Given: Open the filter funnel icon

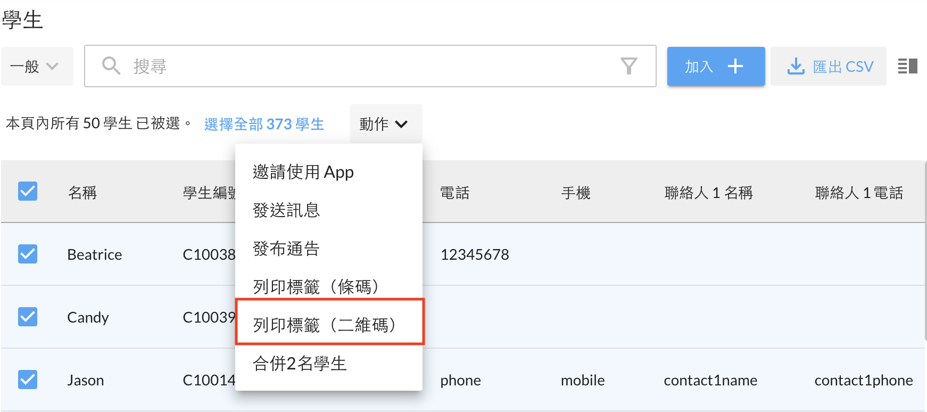Looking at the screenshot, I should pyautogui.click(x=628, y=66).
